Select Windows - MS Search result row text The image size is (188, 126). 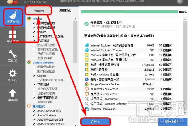click(103, 109)
